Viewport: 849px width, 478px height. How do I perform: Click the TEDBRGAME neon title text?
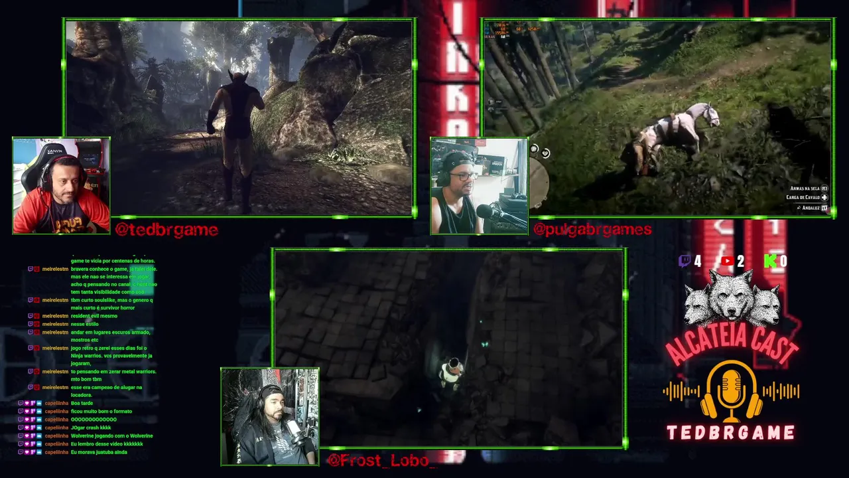coord(731,434)
